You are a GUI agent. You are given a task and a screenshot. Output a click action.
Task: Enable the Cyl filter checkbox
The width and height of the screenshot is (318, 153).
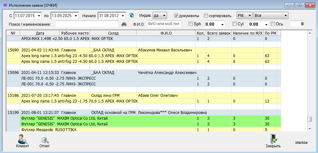pyautogui.click(x=234, y=24)
